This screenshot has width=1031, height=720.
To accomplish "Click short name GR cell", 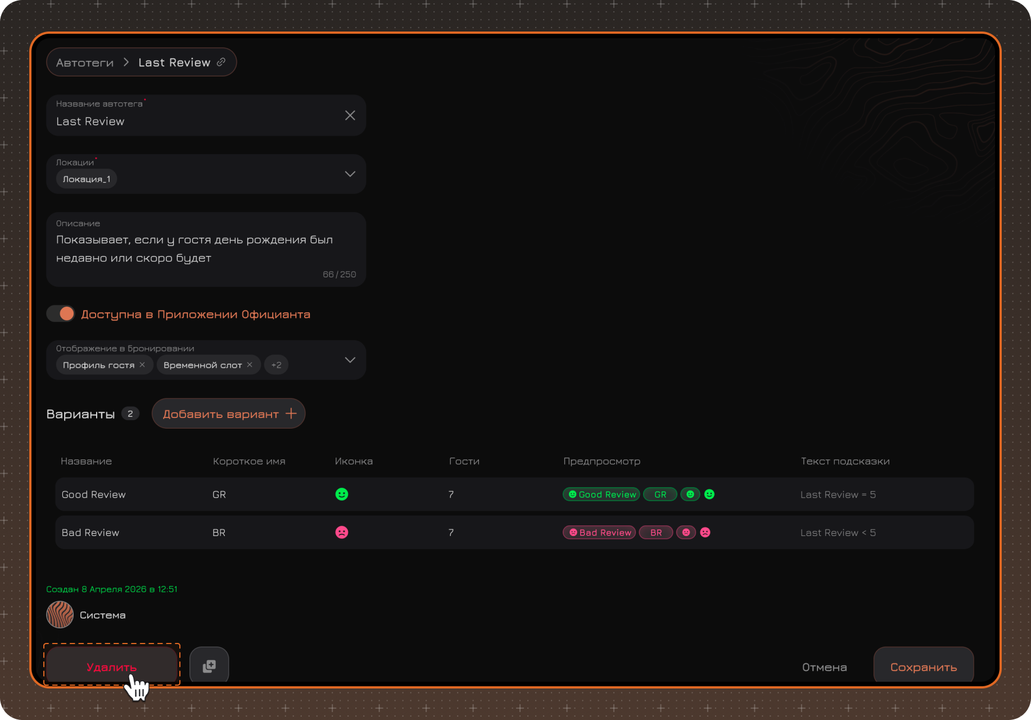I will pos(219,494).
